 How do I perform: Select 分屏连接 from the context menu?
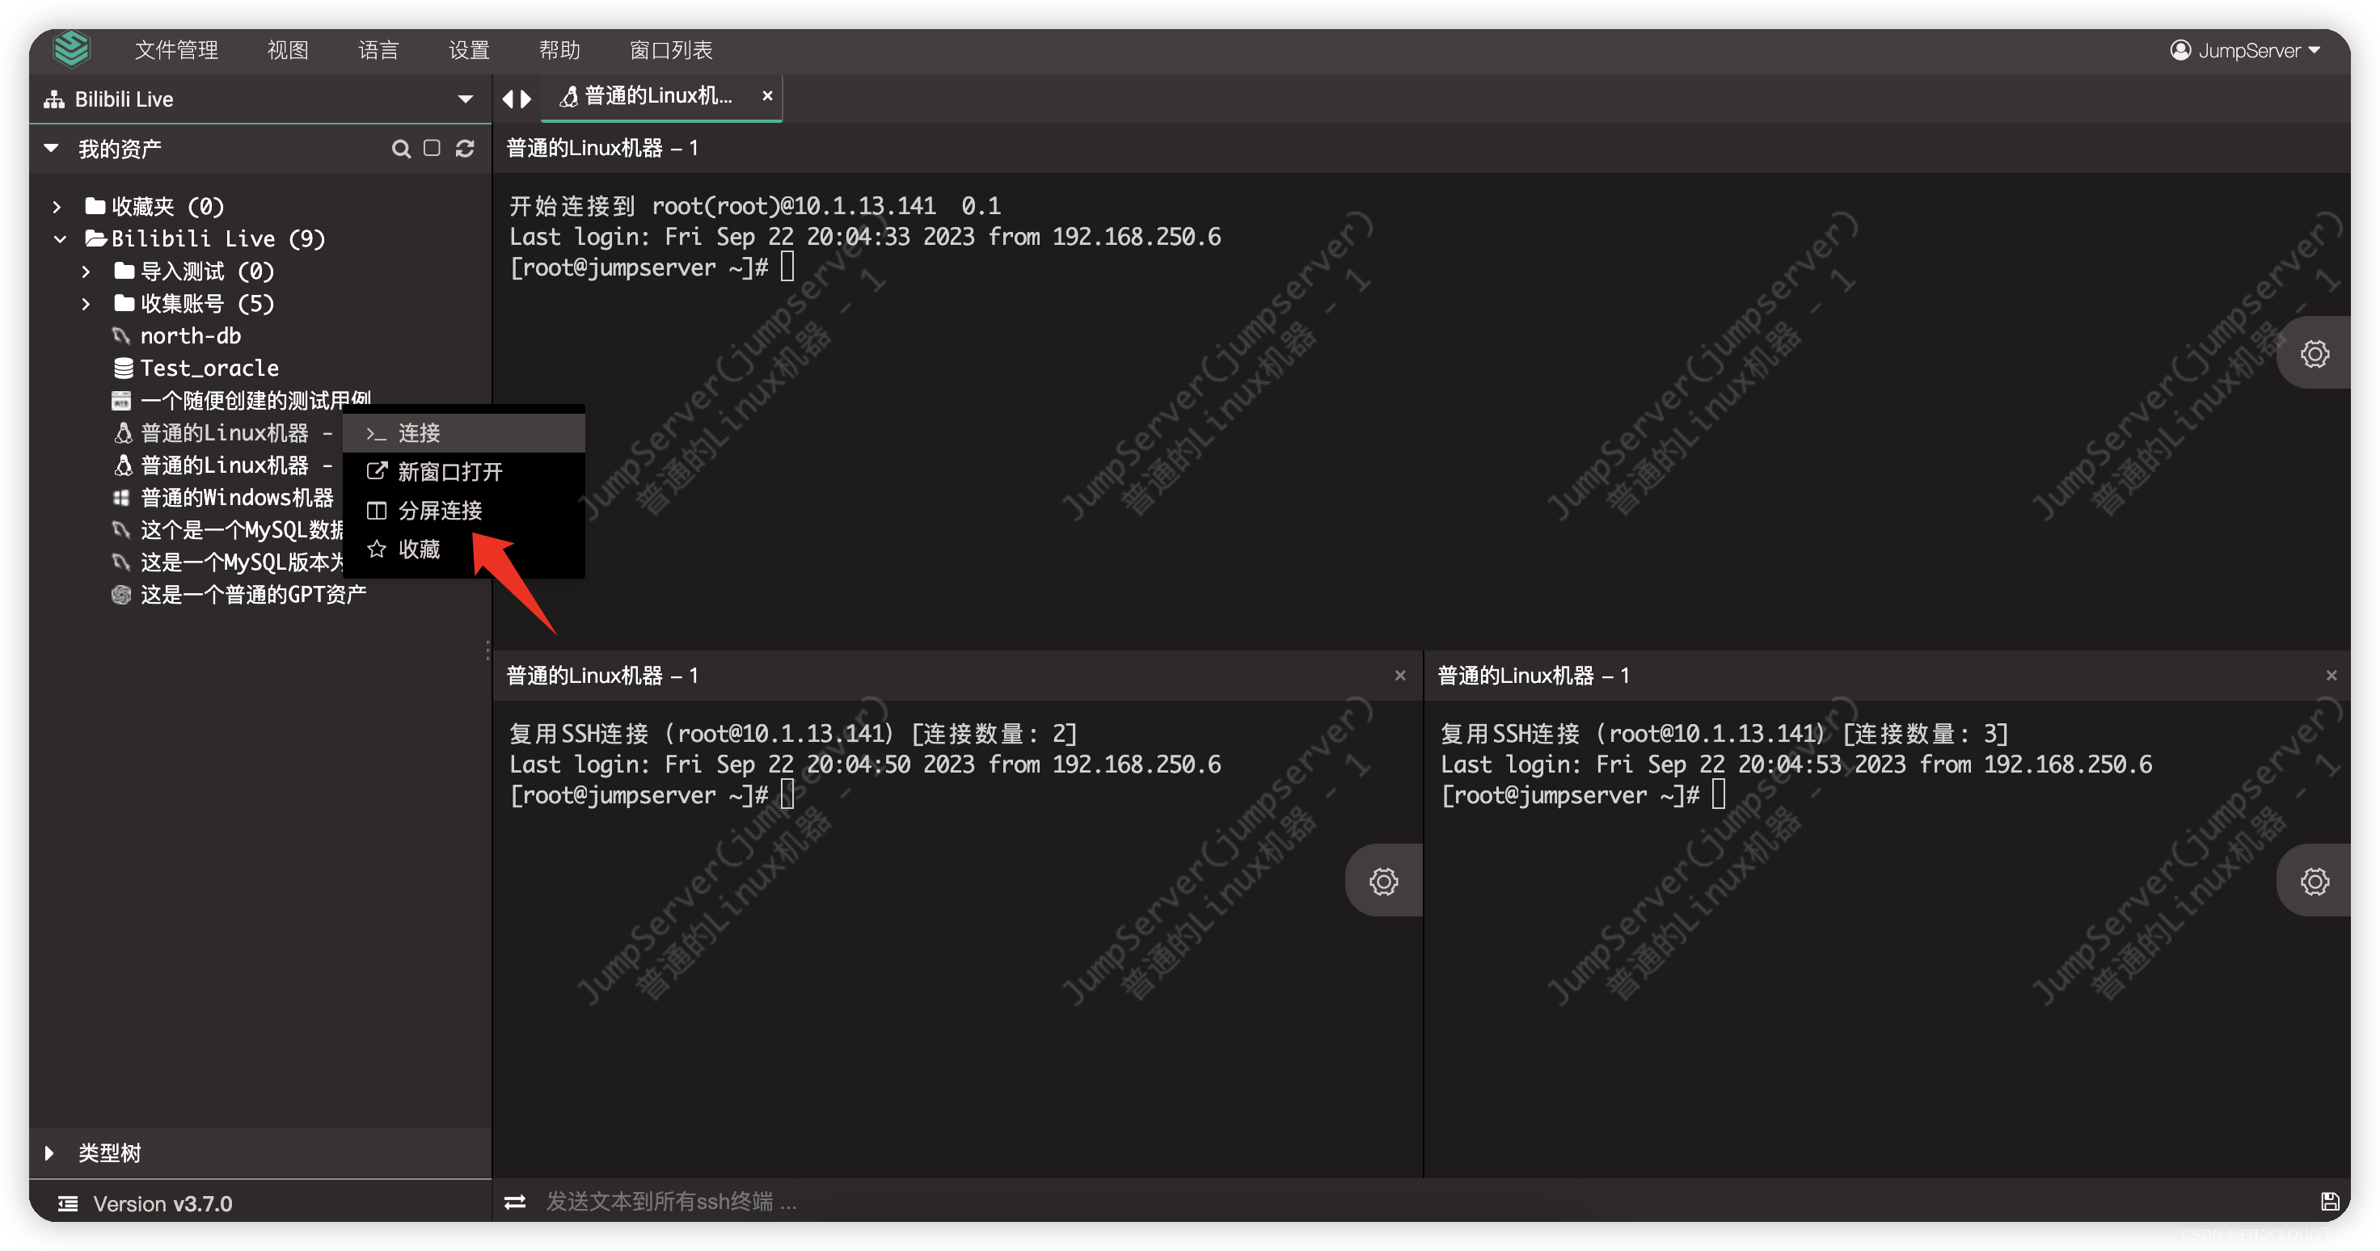click(x=440, y=511)
